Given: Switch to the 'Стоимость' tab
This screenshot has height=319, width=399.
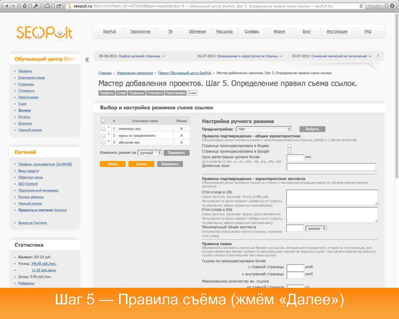Looking at the screenshot, I should coord(155,93).
